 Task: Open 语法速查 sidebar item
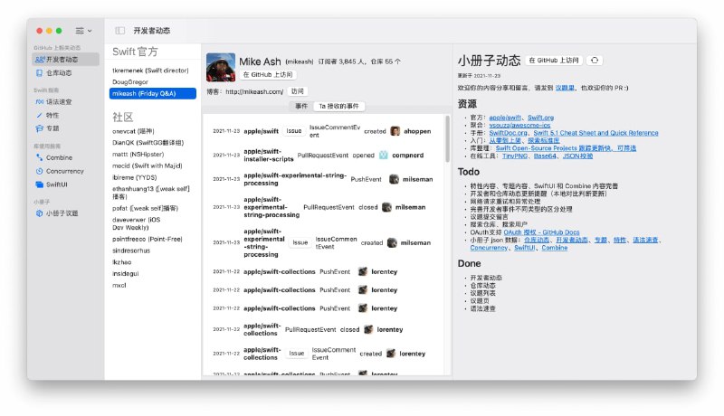click(65, 101)
